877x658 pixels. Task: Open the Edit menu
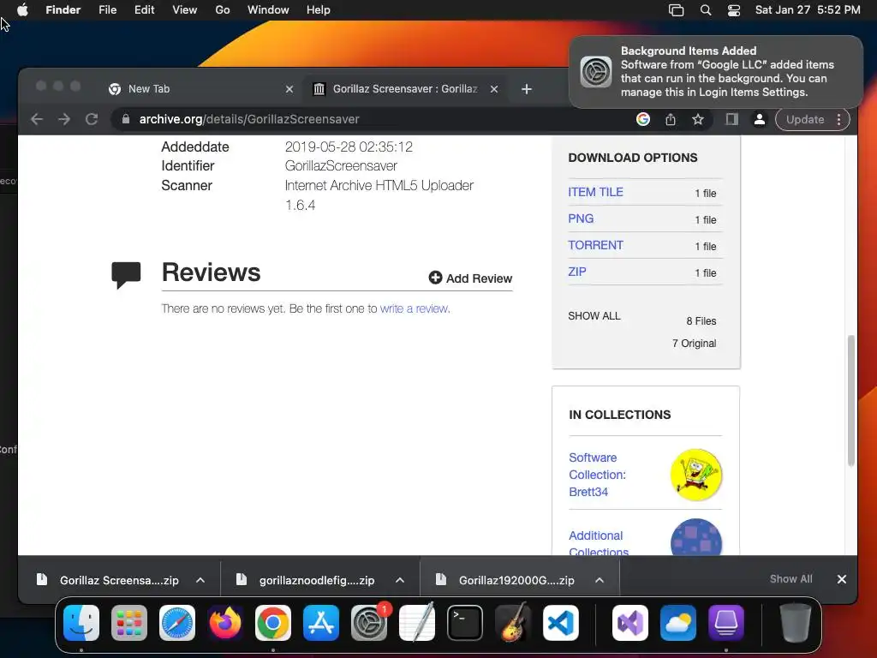click(144, 10)
